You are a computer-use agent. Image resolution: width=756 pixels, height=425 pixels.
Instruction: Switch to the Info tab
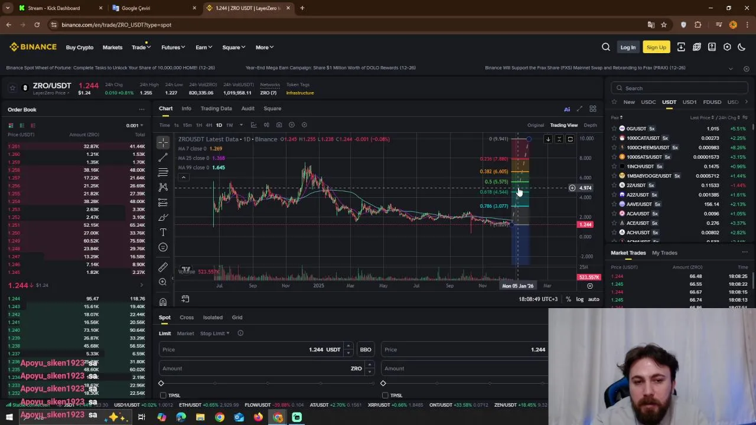coord(186,109)
